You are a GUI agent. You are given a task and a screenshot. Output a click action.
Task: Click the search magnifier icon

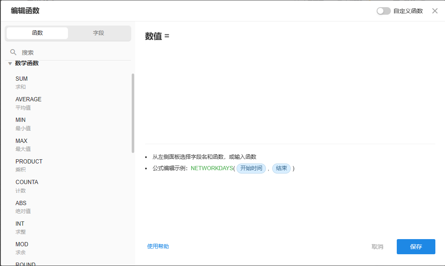(13, 53)
